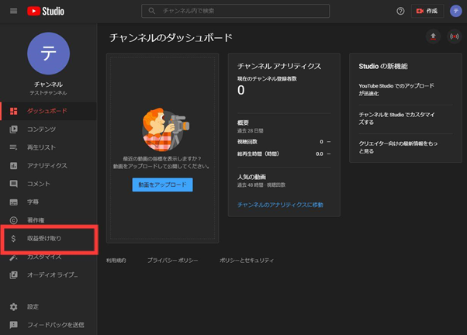
Task: Open コンテンツ in the sidebar
Action: (x=41, y=130)
